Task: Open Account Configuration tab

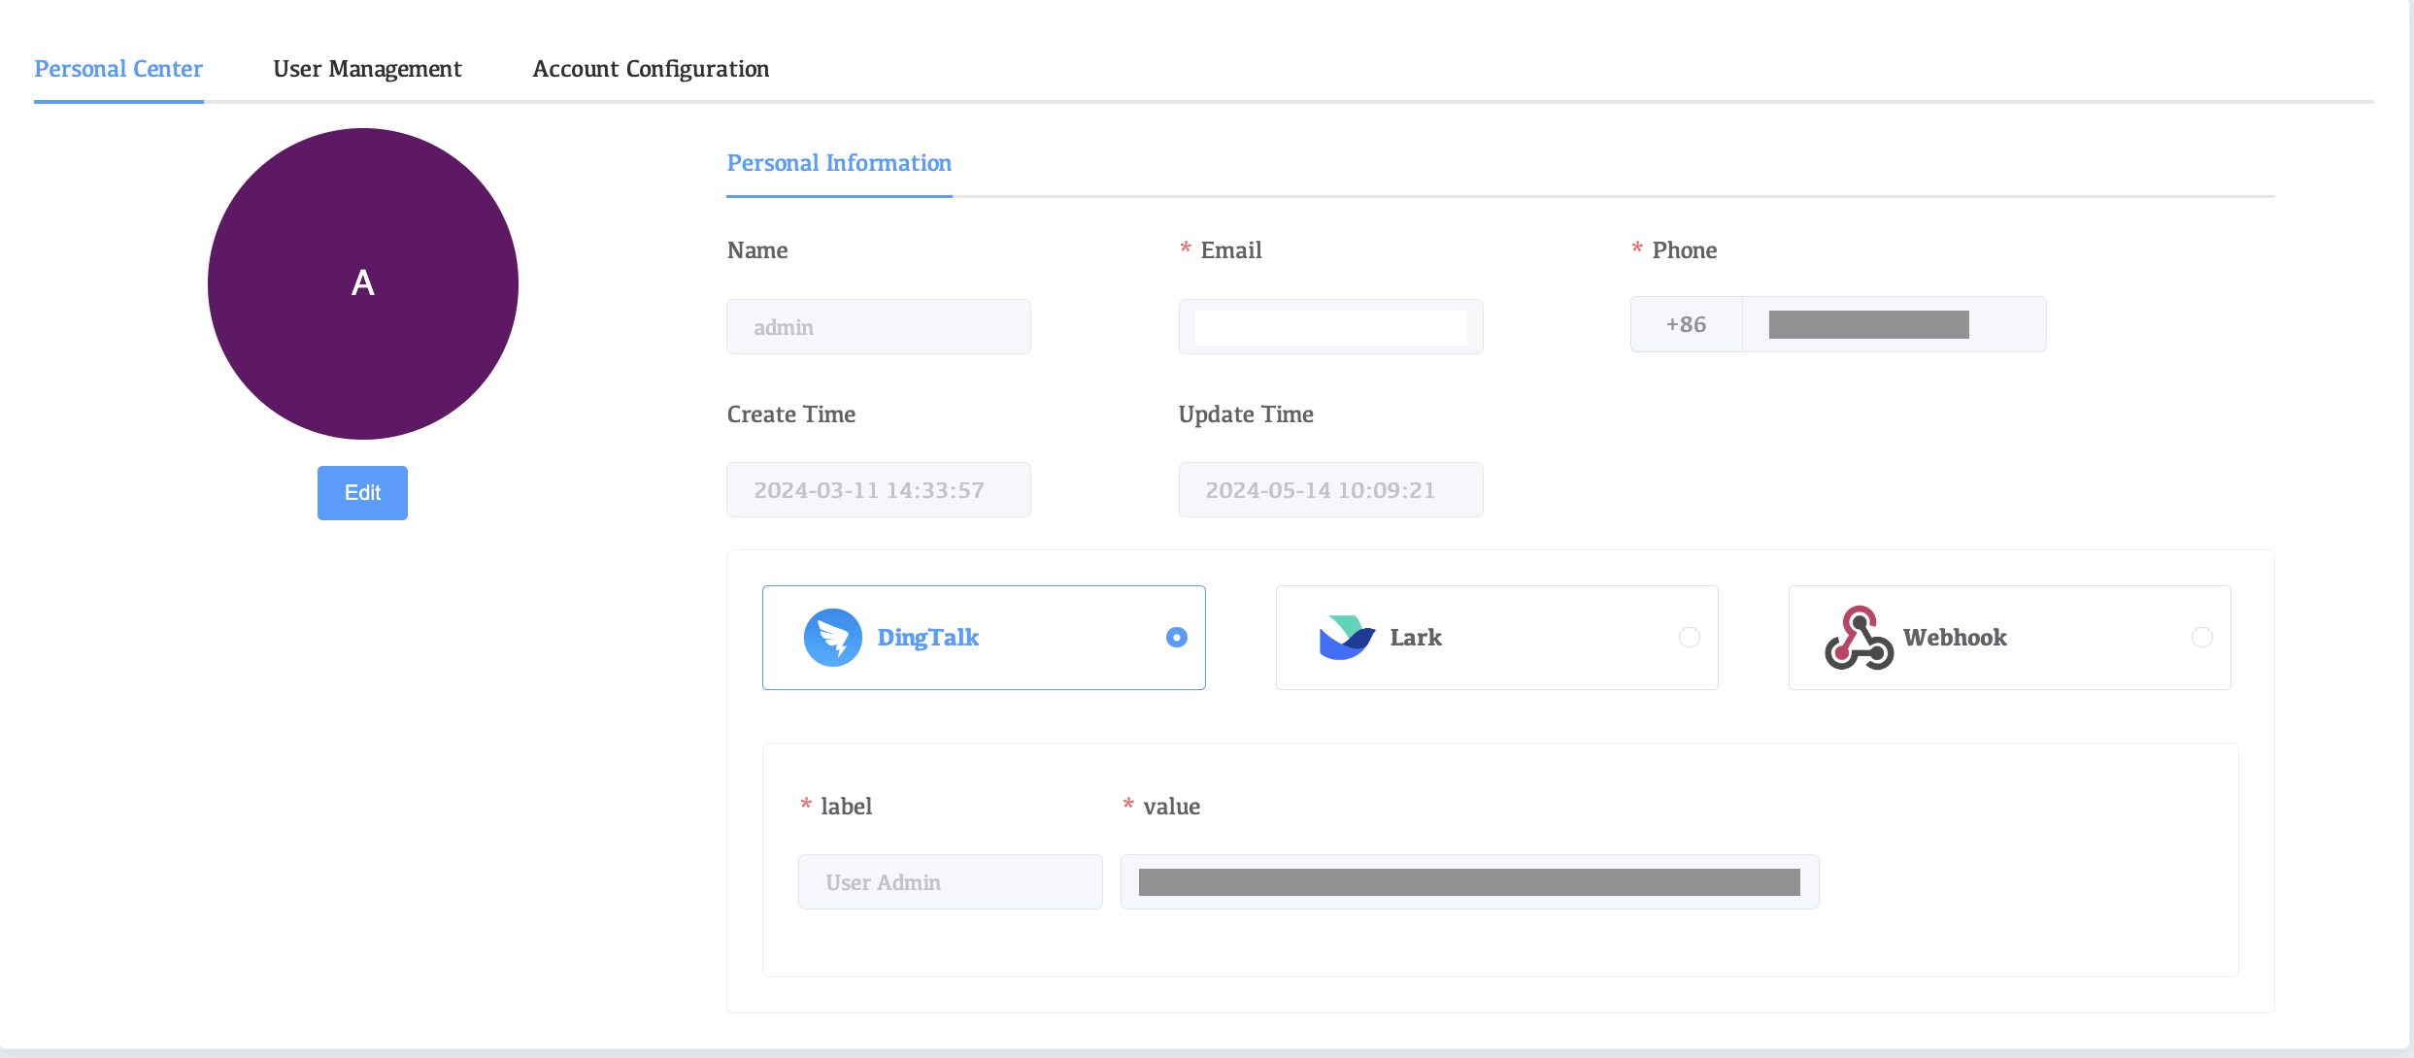Action: point(651,69)
